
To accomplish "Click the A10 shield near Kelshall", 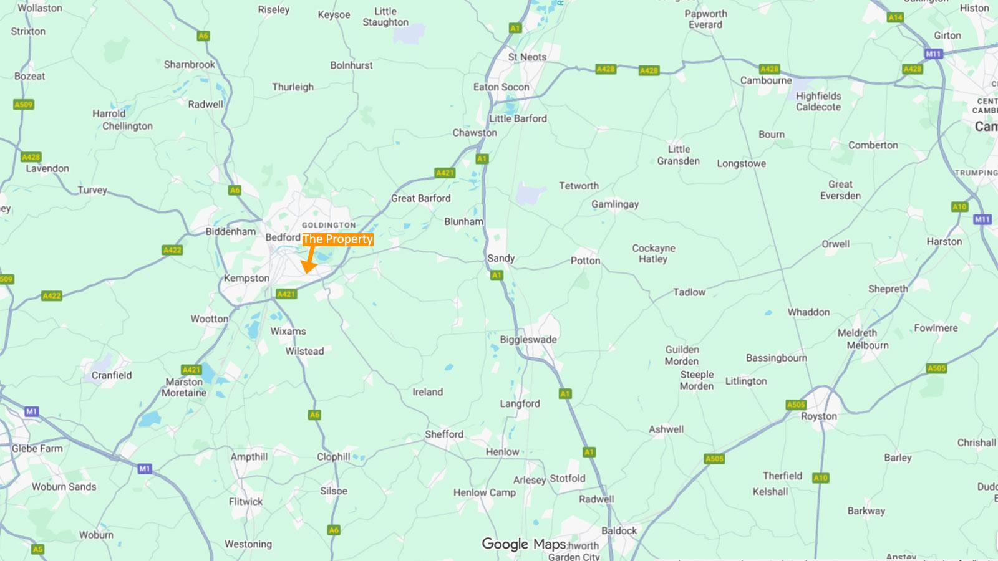I will coord(820,478).
